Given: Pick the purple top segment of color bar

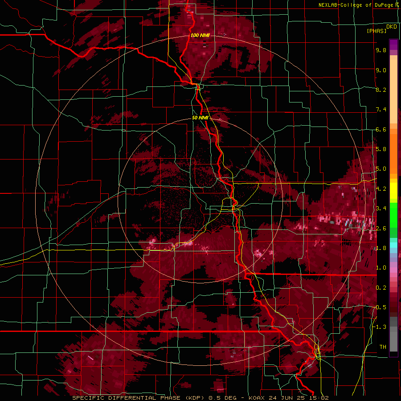Looking at the screenshot, I should [393, 45].
